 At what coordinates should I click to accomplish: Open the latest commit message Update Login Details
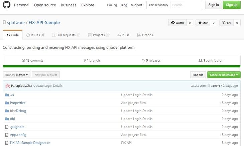click(x=48, y=86)
